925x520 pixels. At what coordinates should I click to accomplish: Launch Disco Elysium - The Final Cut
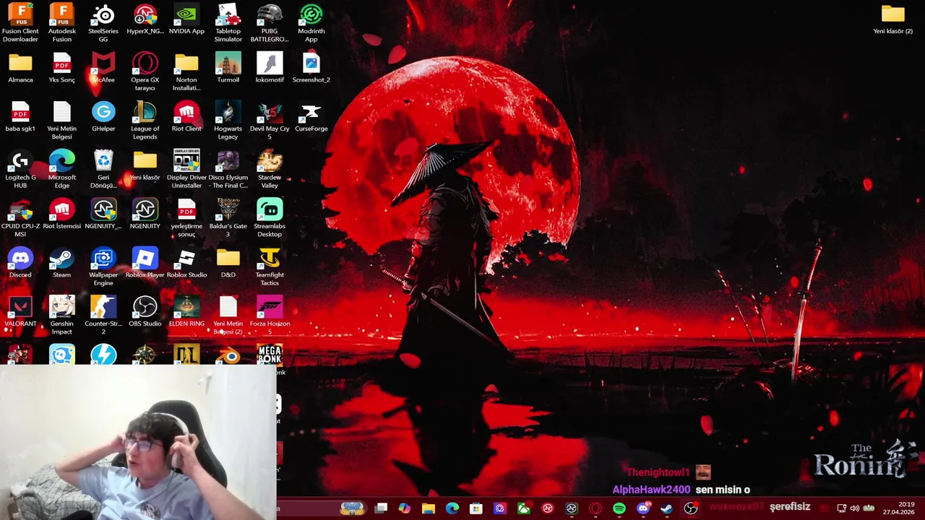[228, 169]
